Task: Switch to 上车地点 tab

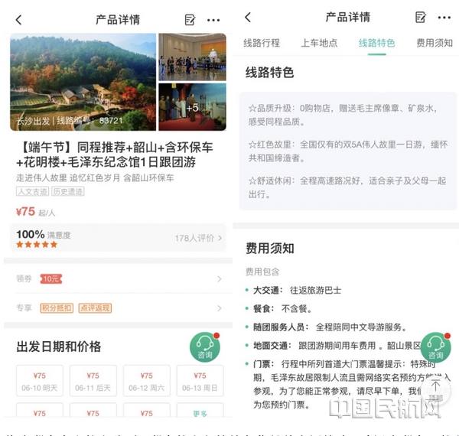Action: pos(319,43)
